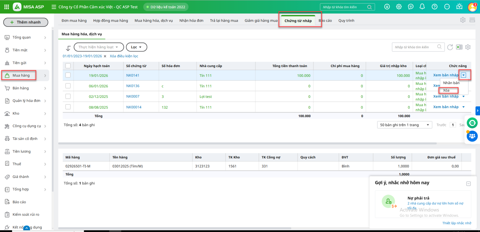Screen dimensions: 480x232
Task: Choose Xóa from the context menu
Action: (x=446, y=90)
